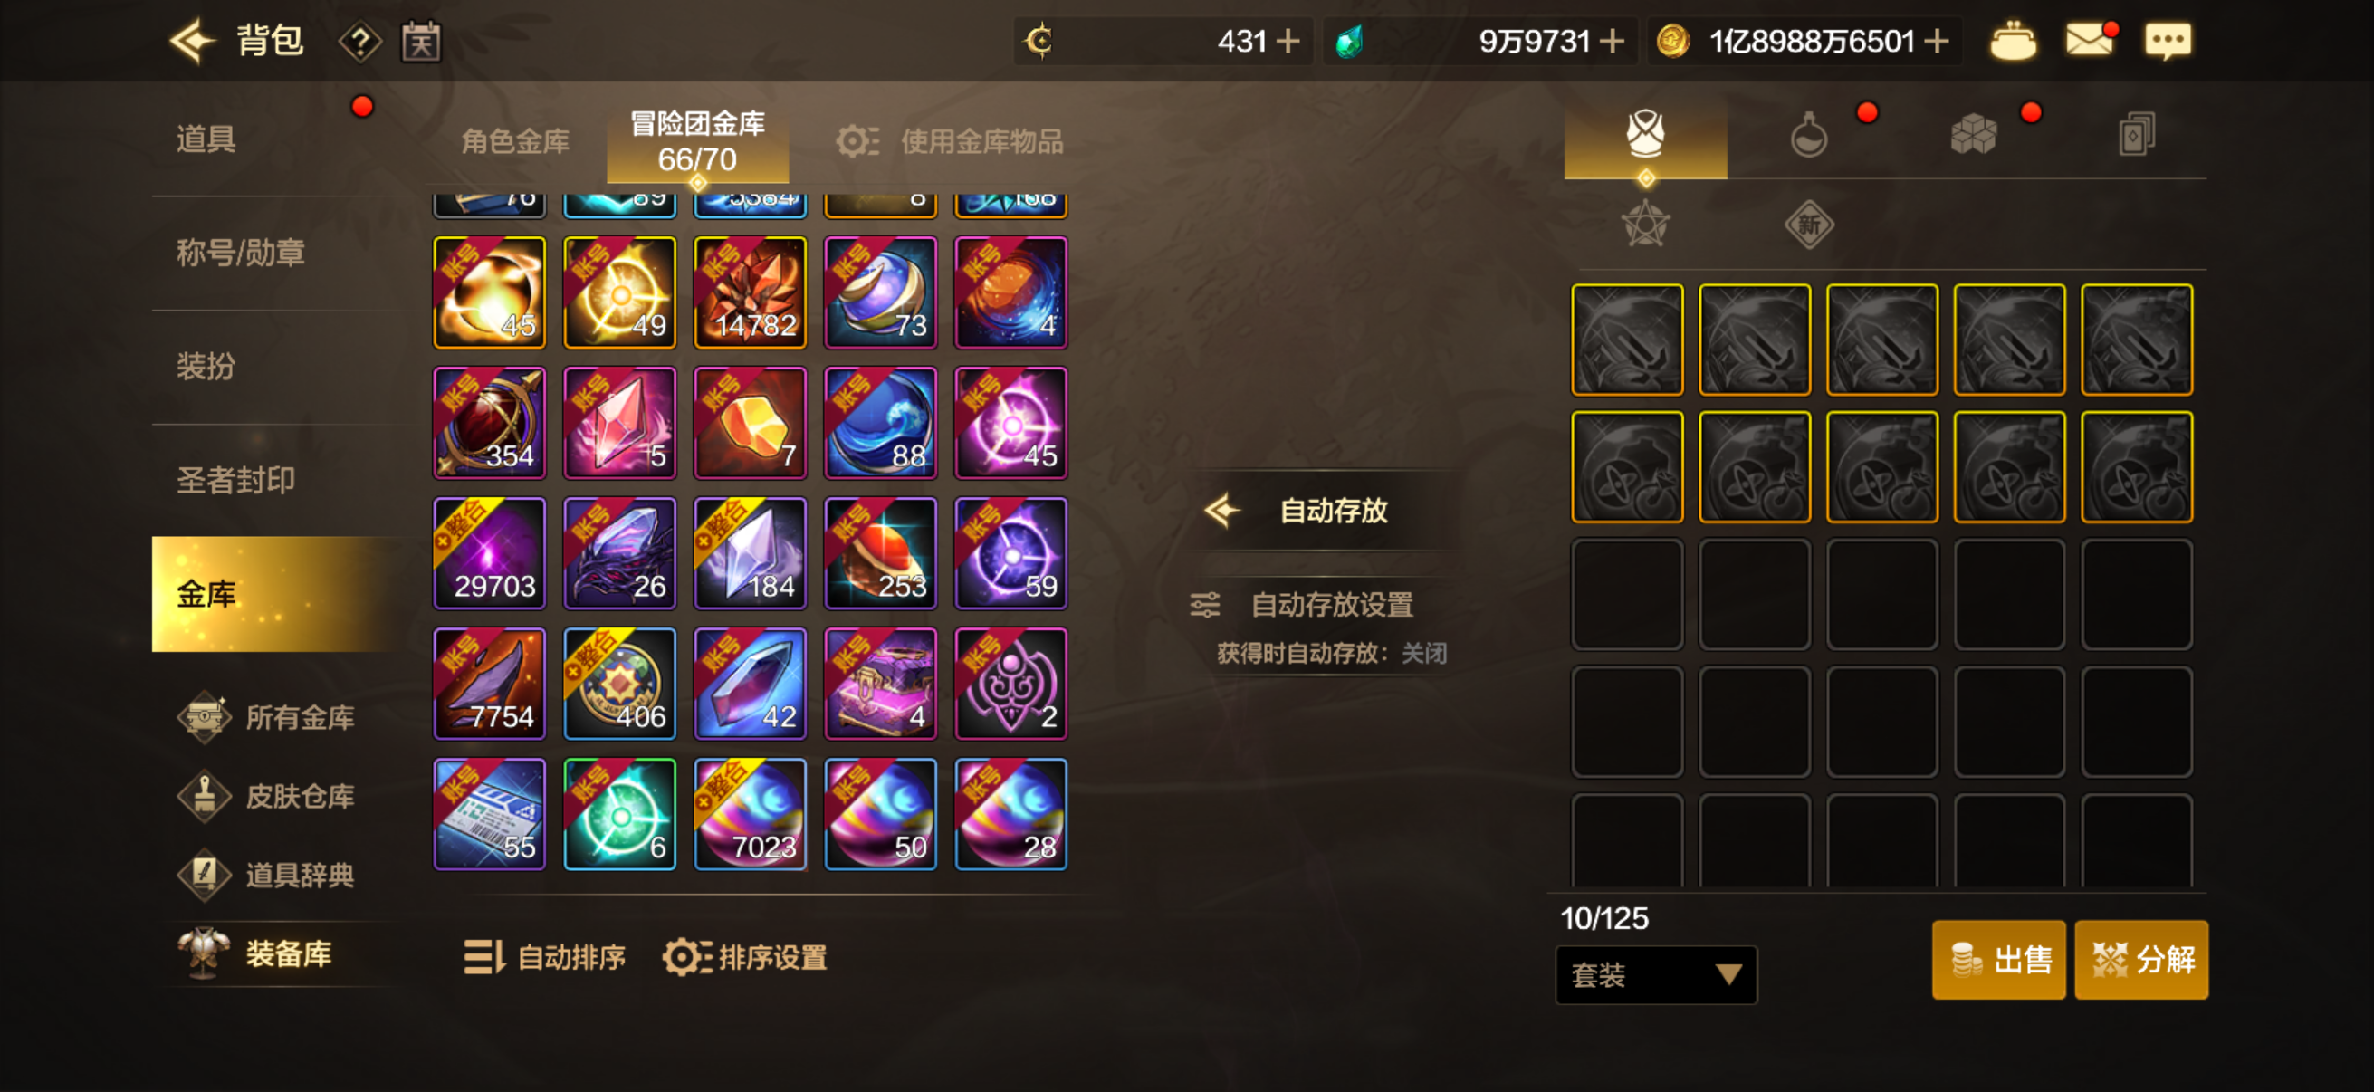
Task: Select the equipment armor category icon
Action: [x=1645, y=136]
